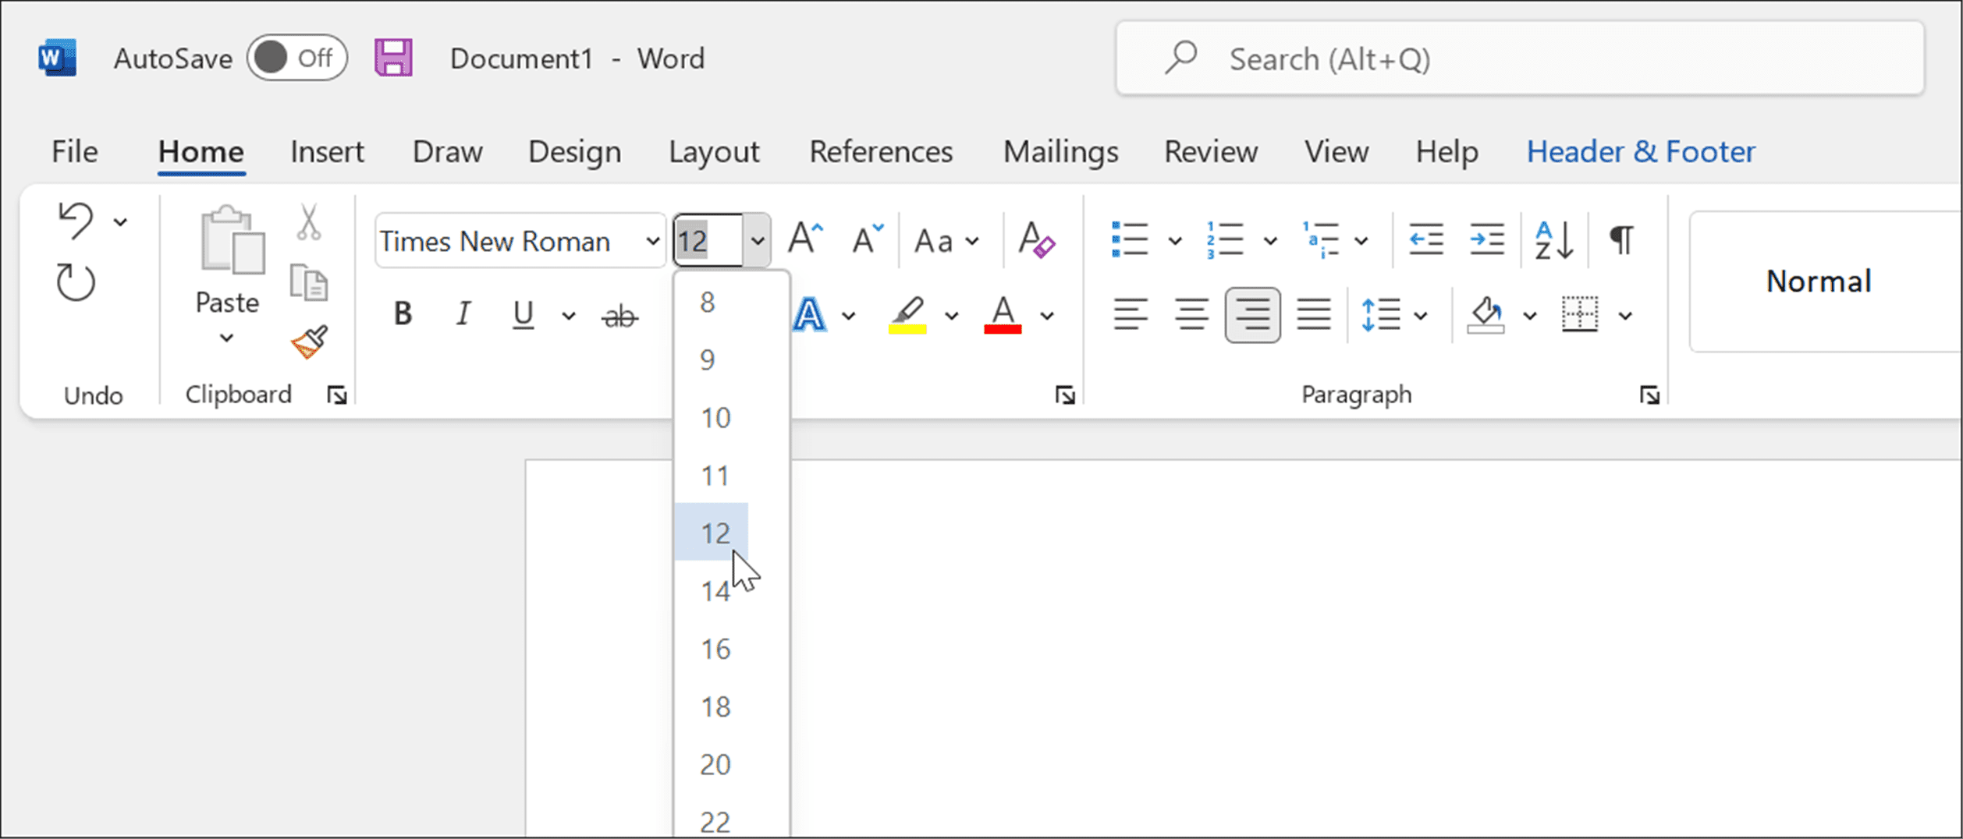Switch to the References tab

pyautogui.click(x=882, y=151)
